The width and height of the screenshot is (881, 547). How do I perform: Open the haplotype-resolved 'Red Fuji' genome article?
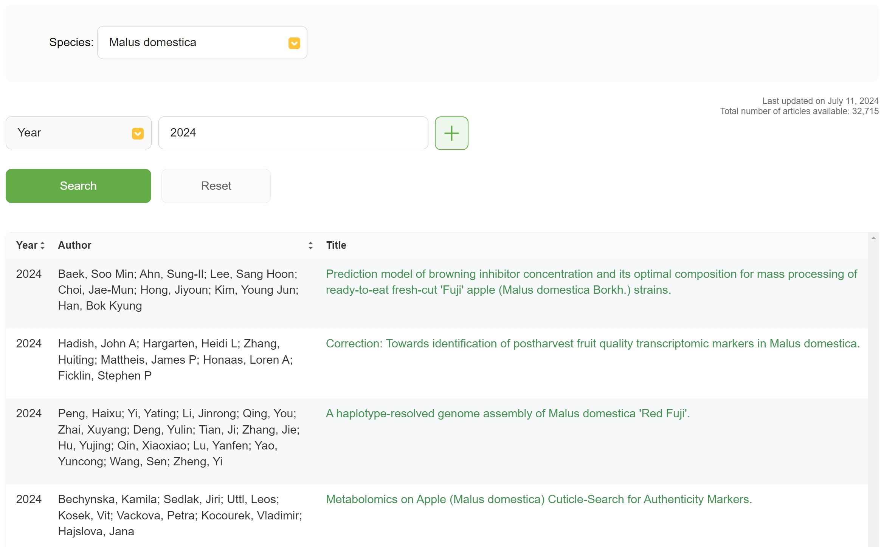click(x=507, y=413)
